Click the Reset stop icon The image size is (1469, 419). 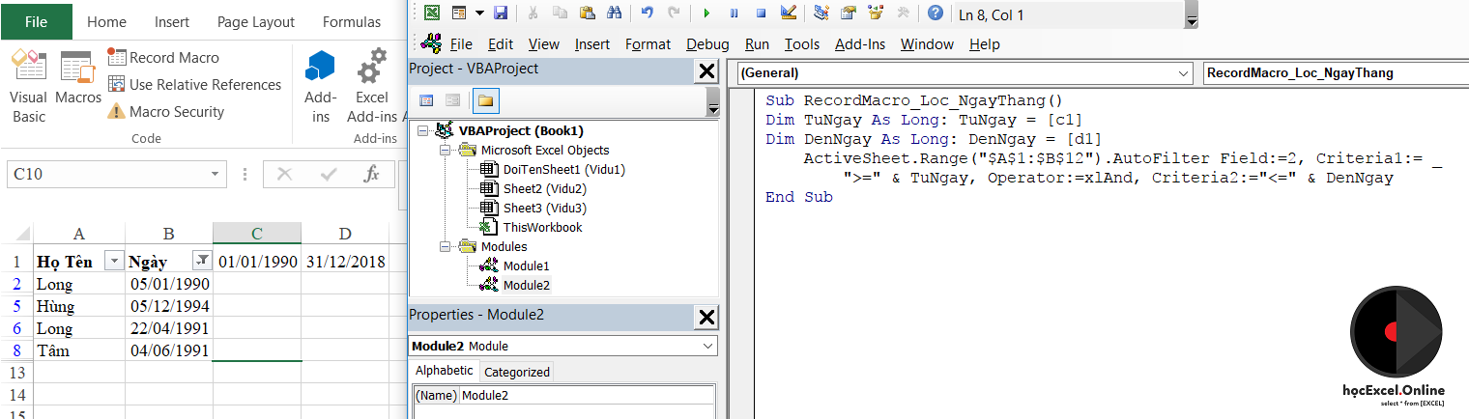coord(761,13)
